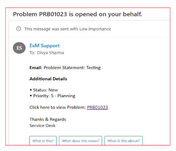Click the "Thanks & Regards" line
This screenshot has height=151, width=176.
[48, 119]
